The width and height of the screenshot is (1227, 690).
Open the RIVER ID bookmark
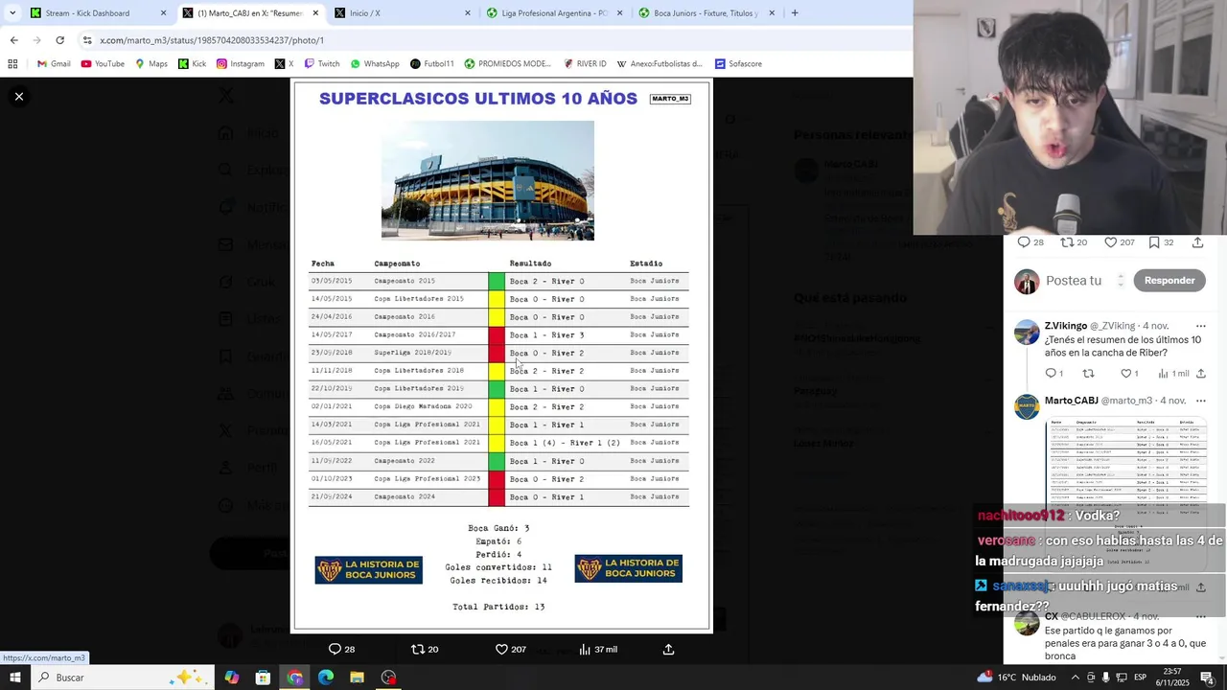coord(585,64)
